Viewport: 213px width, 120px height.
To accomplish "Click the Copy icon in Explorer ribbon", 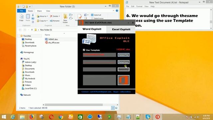I will click(21, 18).
